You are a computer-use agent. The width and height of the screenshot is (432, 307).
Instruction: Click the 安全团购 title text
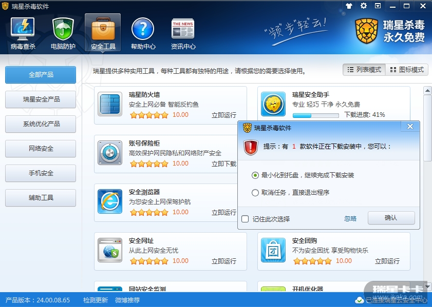point(305,241)
